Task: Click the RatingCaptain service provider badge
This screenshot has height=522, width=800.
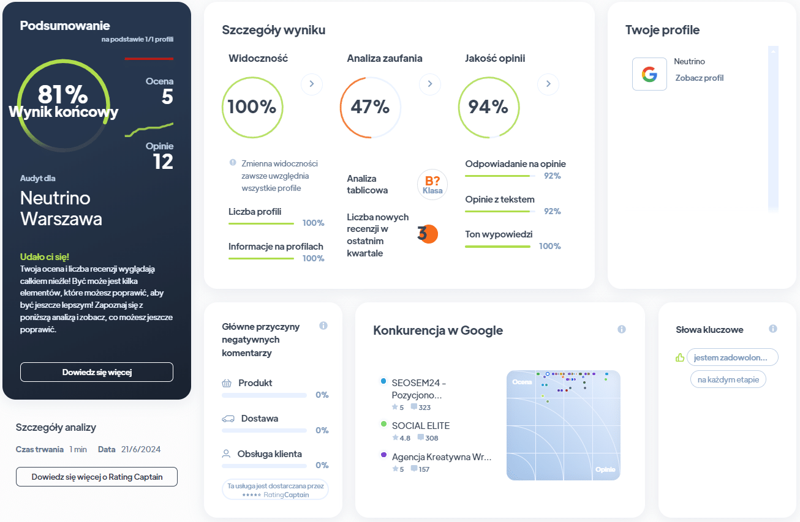Action: [x=275, y=490]
